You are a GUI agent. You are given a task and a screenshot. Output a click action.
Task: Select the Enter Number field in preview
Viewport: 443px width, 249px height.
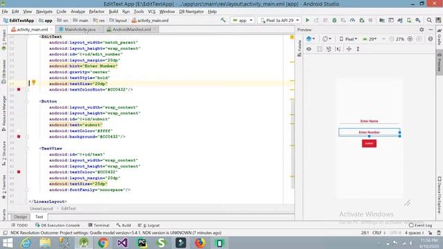369,132
